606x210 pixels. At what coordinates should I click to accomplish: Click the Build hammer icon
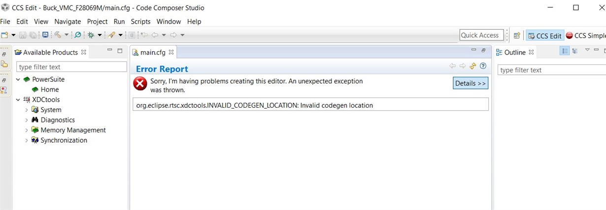(58, 35)
